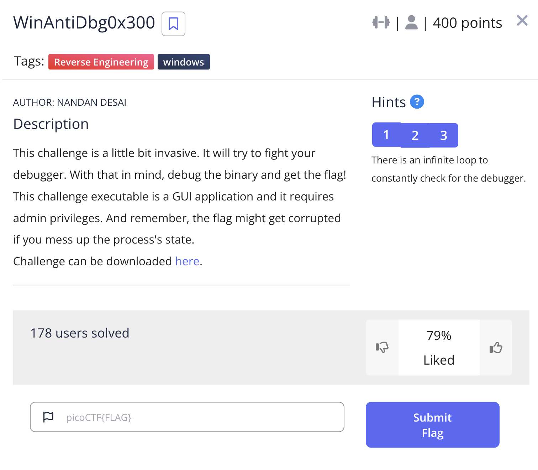Bookmark the WinAntiDbg0x300 challenge

[x=173, y=24]
